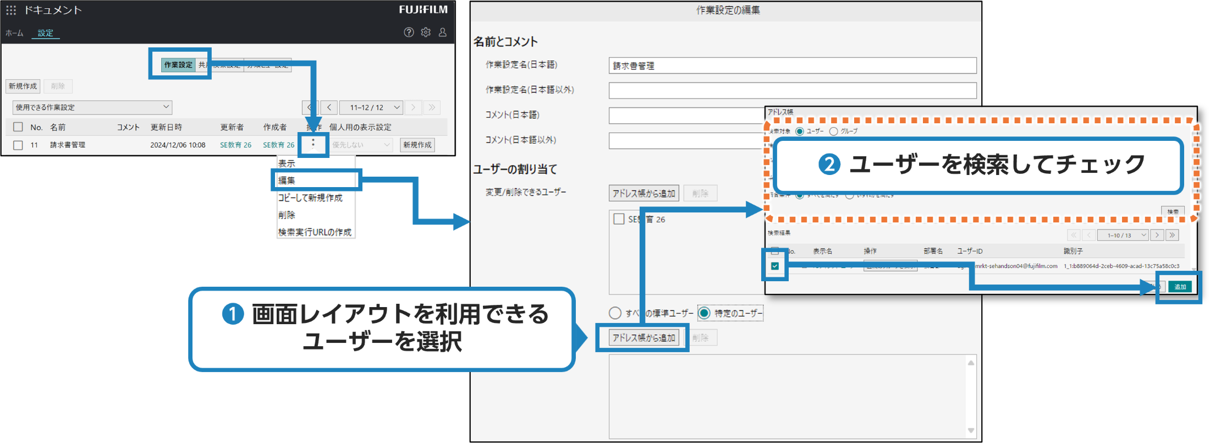Click the 2024/12/06 10:08 update time cell

pos(178,145)
